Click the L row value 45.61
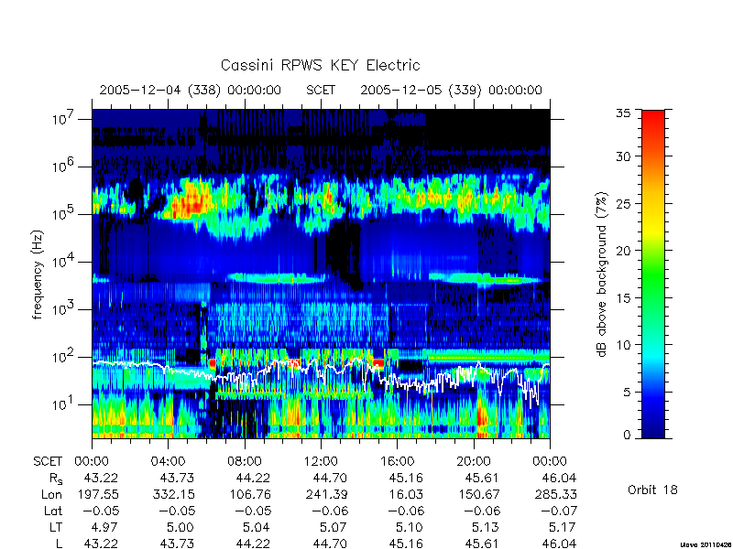Image resolution: width=733 pixels, height=549 pixels. (483, 544)
